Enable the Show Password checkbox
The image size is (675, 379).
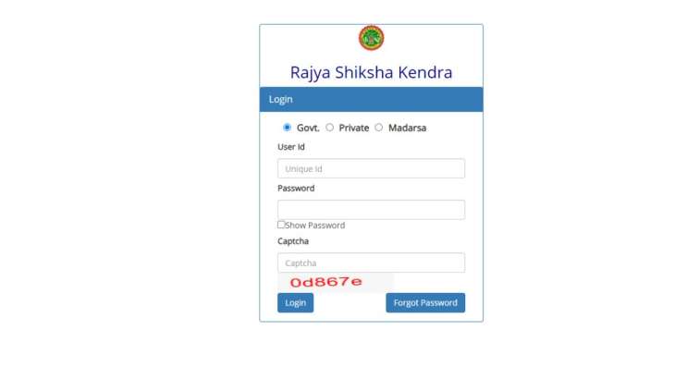tap(281, 225)
